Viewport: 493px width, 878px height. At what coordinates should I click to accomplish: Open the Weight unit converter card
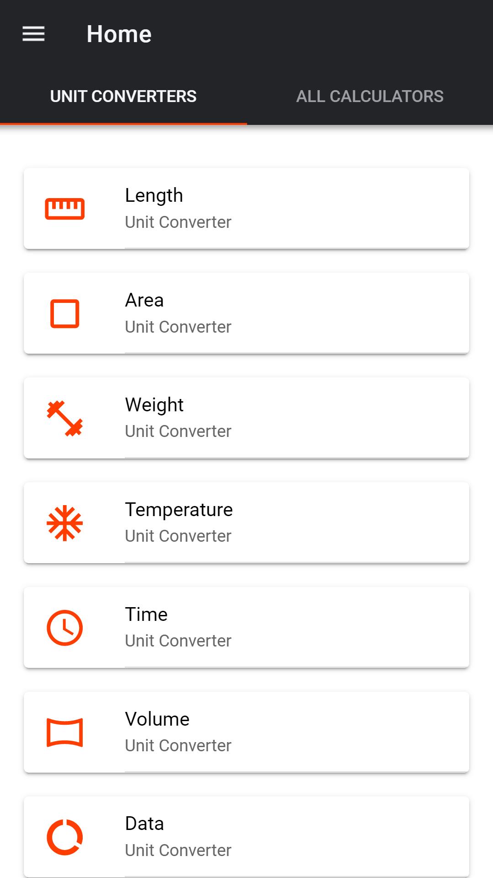[246, 418]
